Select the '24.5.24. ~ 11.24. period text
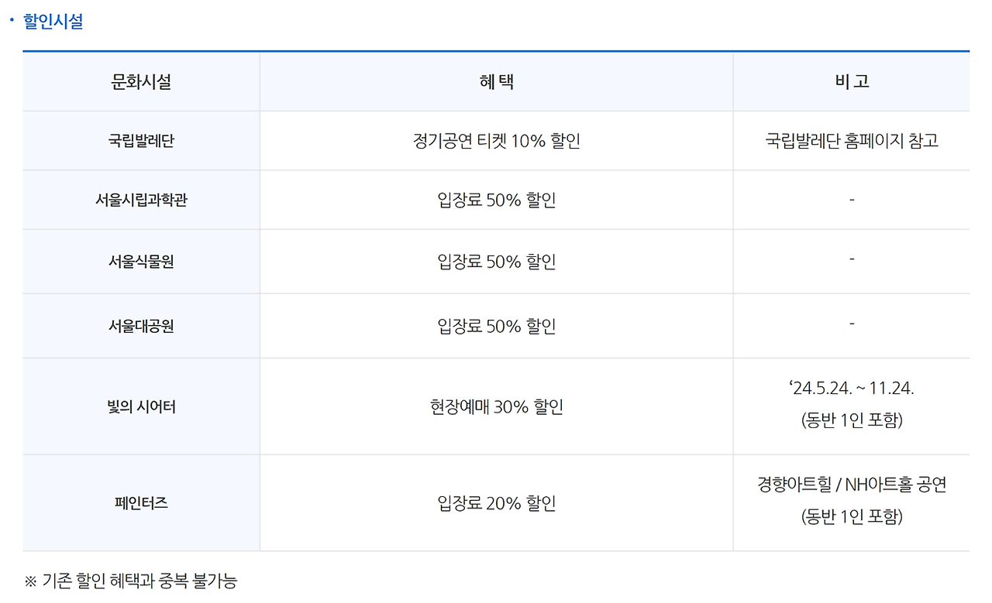Image resolution: width=992 pixels, height=603 pixels. (851, 389)
